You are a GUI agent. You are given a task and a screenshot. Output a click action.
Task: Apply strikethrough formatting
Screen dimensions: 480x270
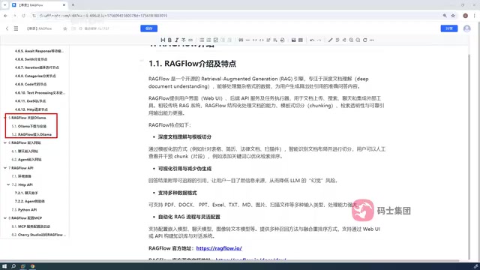point(183,40)
